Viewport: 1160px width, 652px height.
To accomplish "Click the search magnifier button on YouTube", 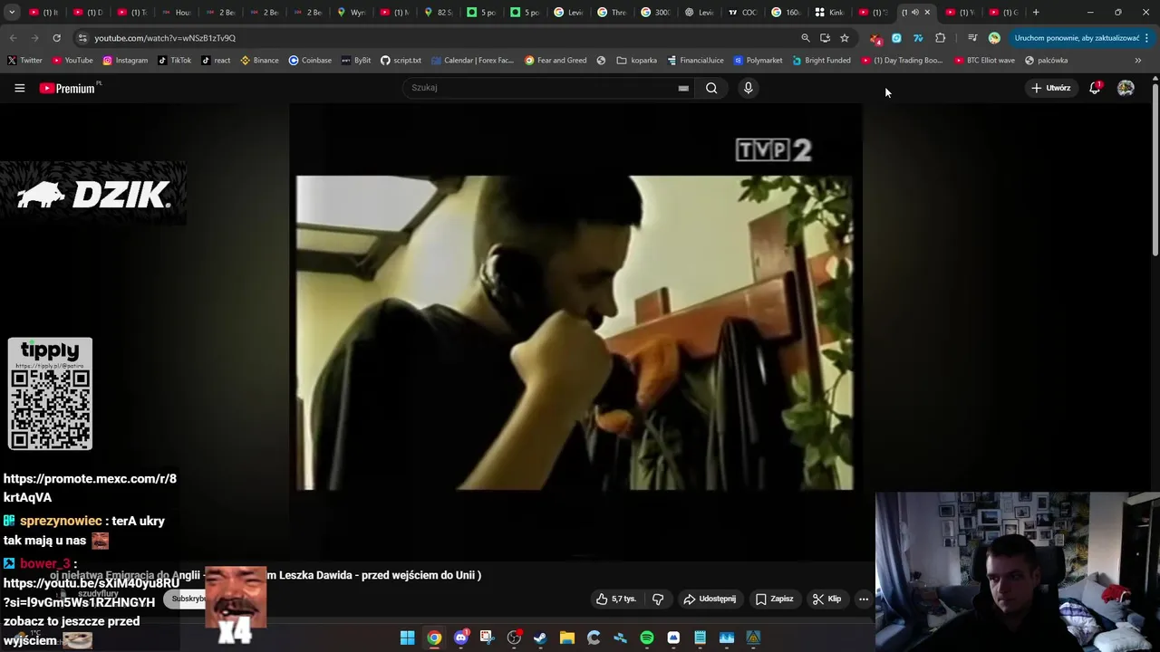I will point(711,88).
